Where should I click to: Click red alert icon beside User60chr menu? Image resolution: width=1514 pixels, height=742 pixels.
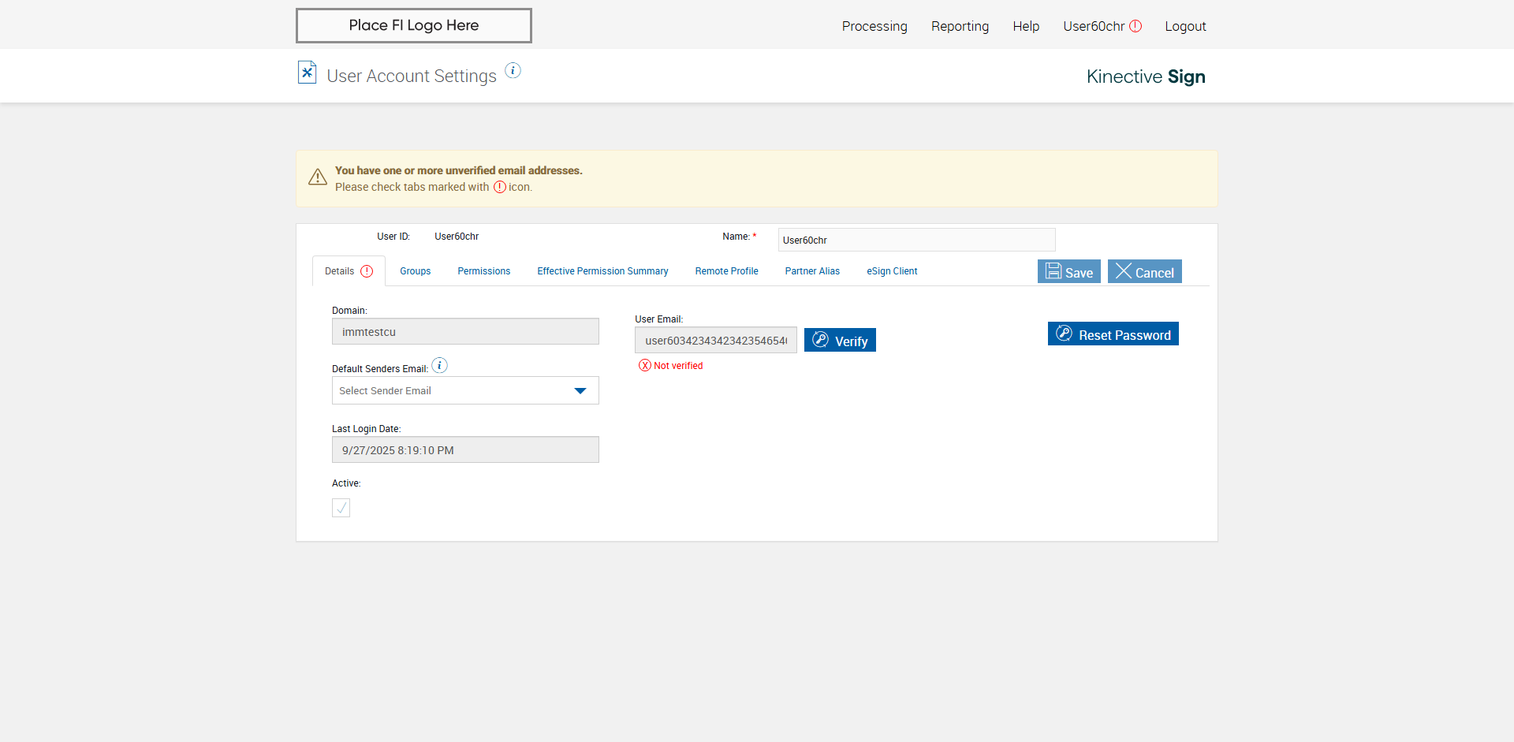[x=1135, y=26]
